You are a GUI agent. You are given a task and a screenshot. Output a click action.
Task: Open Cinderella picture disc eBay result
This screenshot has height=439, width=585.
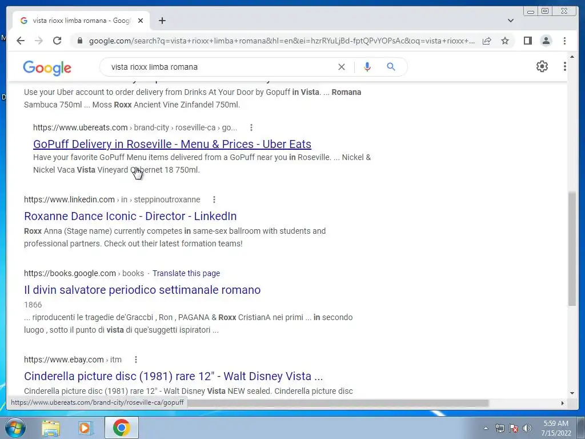coord(173,376)
